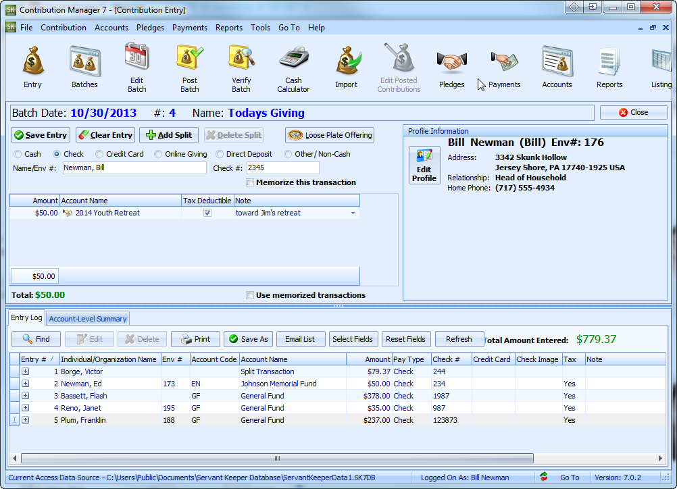
Task: Expand the Plum, Franklin entry row
Action: (x=26, y=420)
